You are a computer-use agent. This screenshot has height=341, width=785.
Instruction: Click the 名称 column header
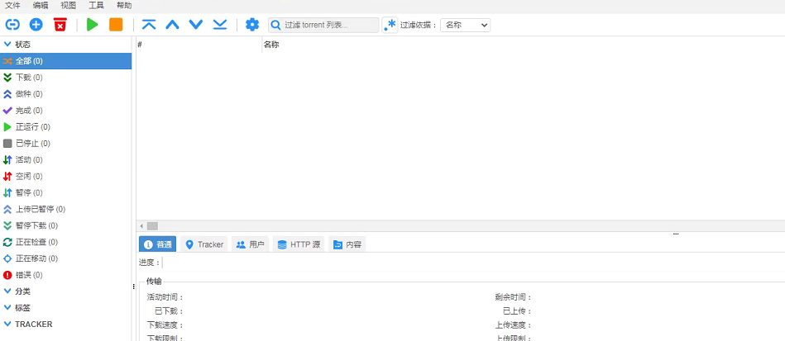point(524,45)
